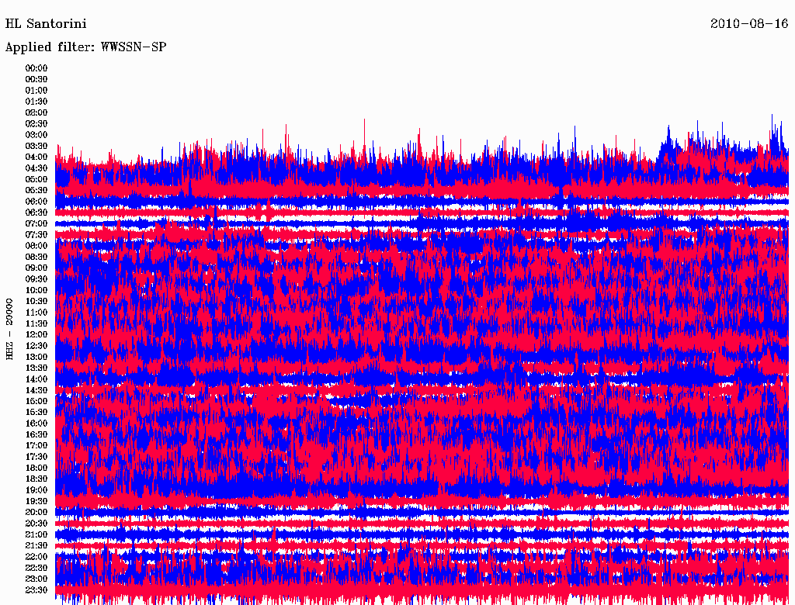
Task: Pick the 22:30 time marker
Action: pyautogui.click(x=36, y=569)
